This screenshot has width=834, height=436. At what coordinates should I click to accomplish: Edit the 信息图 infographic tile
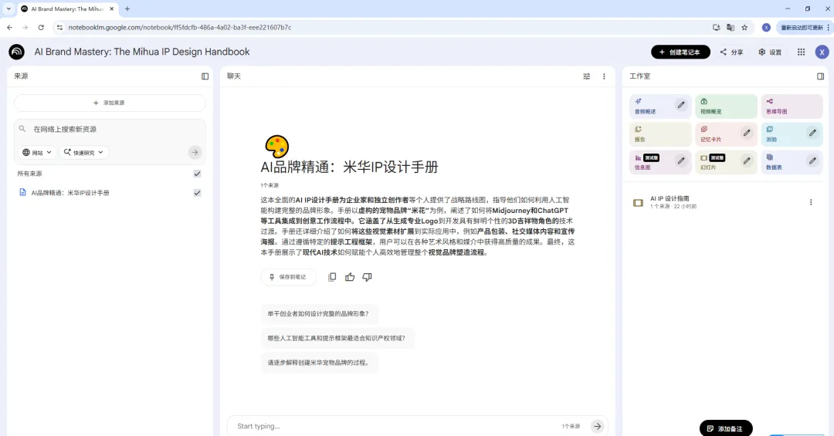click(681, 161)
